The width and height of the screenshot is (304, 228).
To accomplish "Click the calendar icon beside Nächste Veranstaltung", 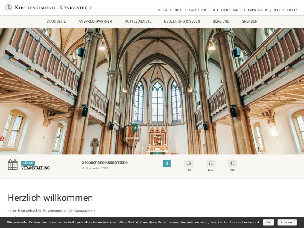I will [12, 165].
